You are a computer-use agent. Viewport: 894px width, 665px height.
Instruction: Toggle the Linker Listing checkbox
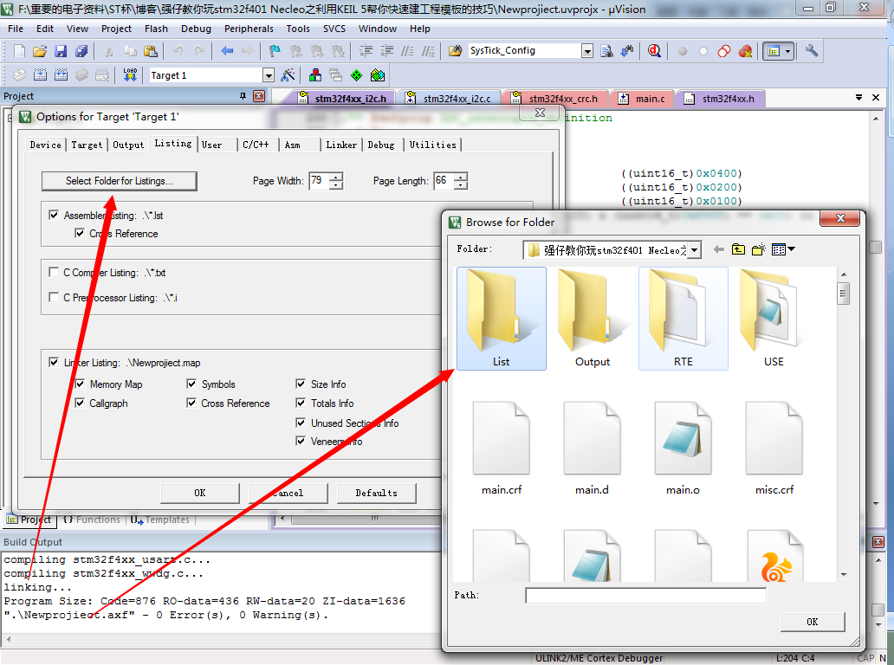point(54,363)
